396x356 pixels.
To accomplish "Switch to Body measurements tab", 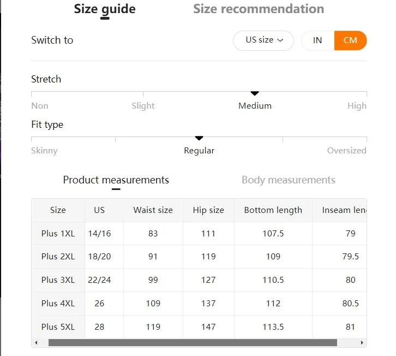I will point(289,180).
